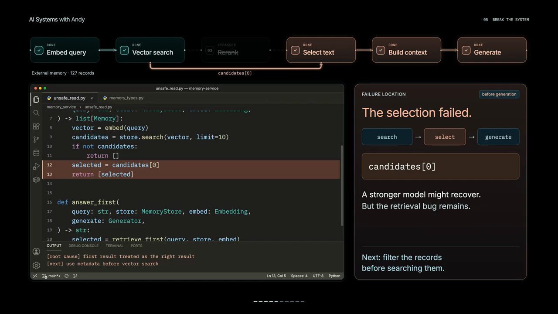Click the 'before generation' badge
Image resolution: width=558 pixels, height=314 pixels.
click(x=499, y=94)
